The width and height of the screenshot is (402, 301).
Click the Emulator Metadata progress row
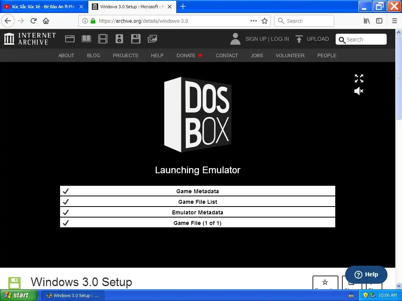click(x=197, y=212)
